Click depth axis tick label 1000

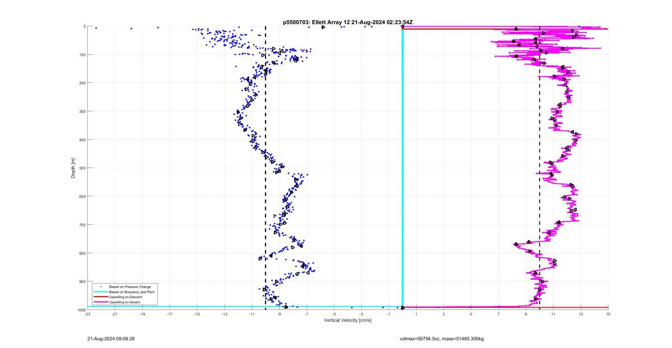pos(81,309)
